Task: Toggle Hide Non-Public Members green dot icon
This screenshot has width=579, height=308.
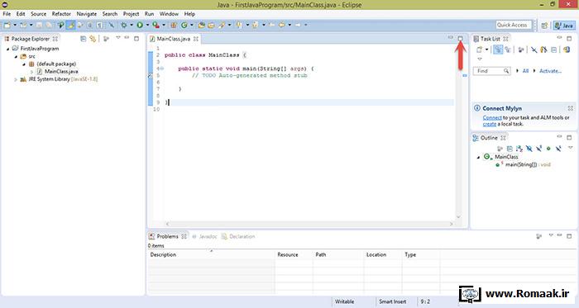Action: click(548, 149)
